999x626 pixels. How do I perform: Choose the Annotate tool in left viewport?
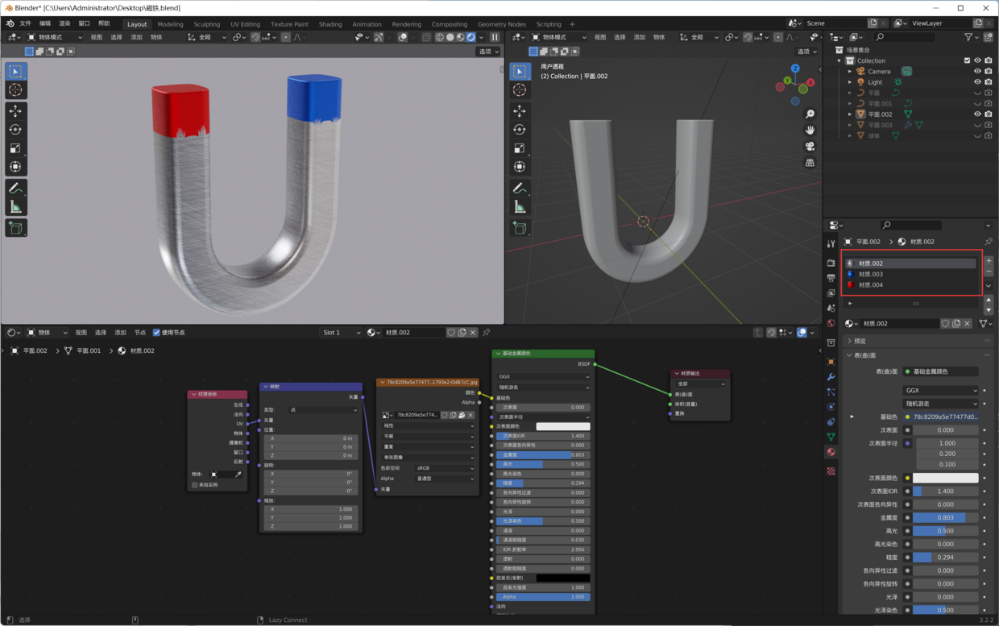tap(15, 188)
